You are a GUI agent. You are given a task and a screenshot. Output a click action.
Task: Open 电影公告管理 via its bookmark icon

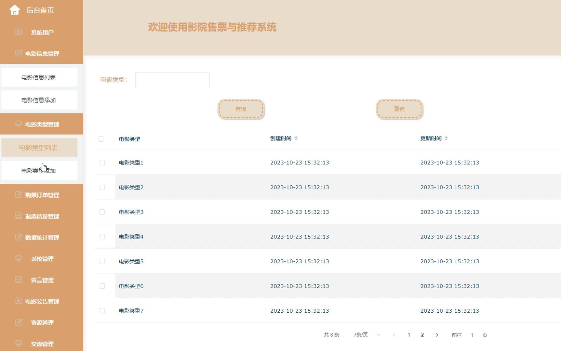pyautogui.click(x=18, y=301)
